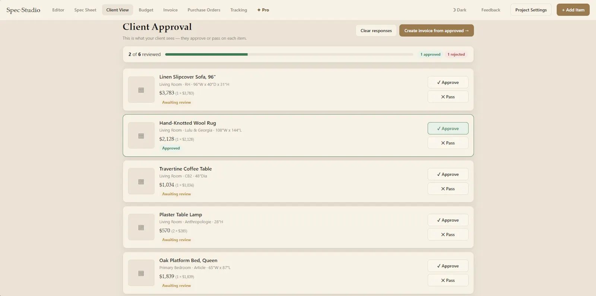Open the Linen Slipcover Sofa image placeholder
The image size is (596, 296).
141,90
